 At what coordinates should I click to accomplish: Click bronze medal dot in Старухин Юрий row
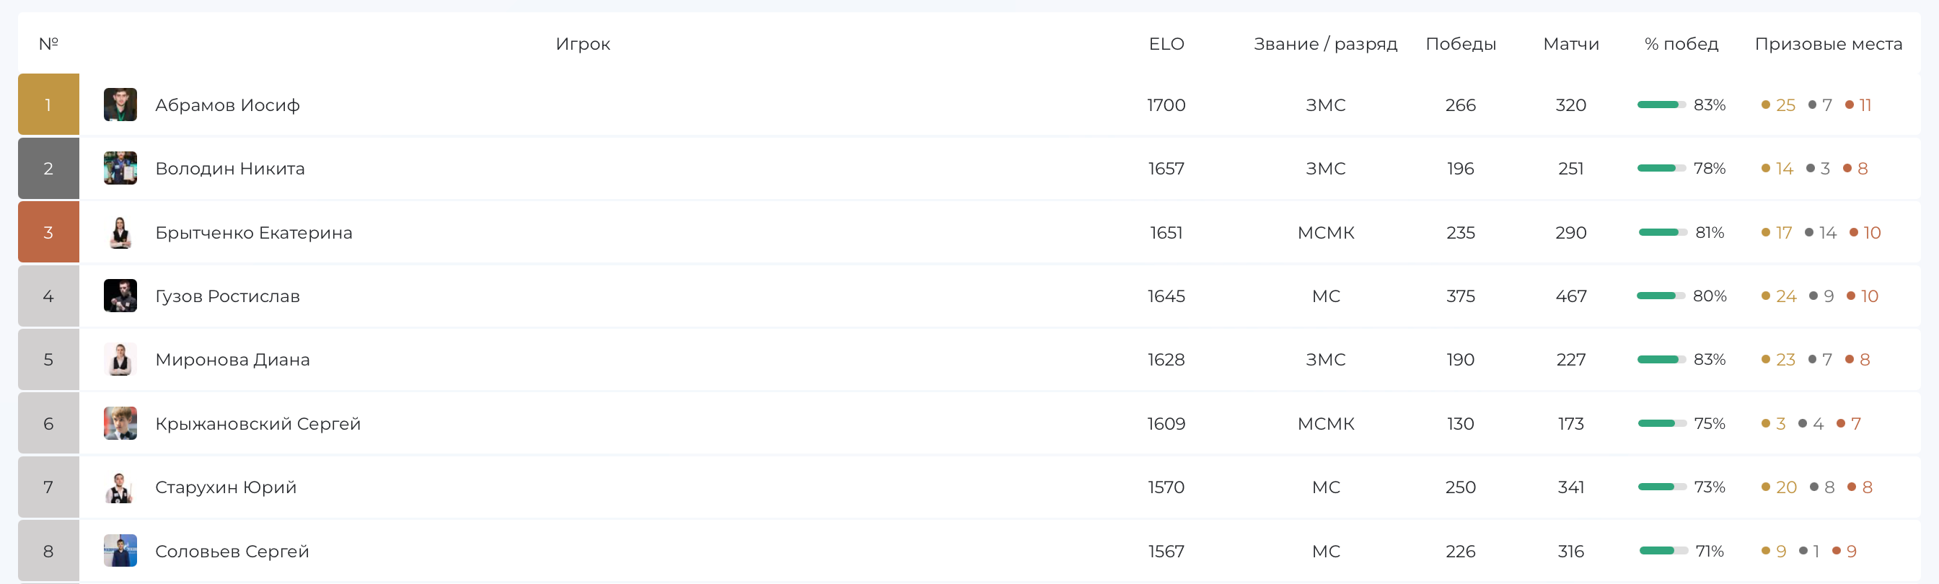click(1851, 487)
